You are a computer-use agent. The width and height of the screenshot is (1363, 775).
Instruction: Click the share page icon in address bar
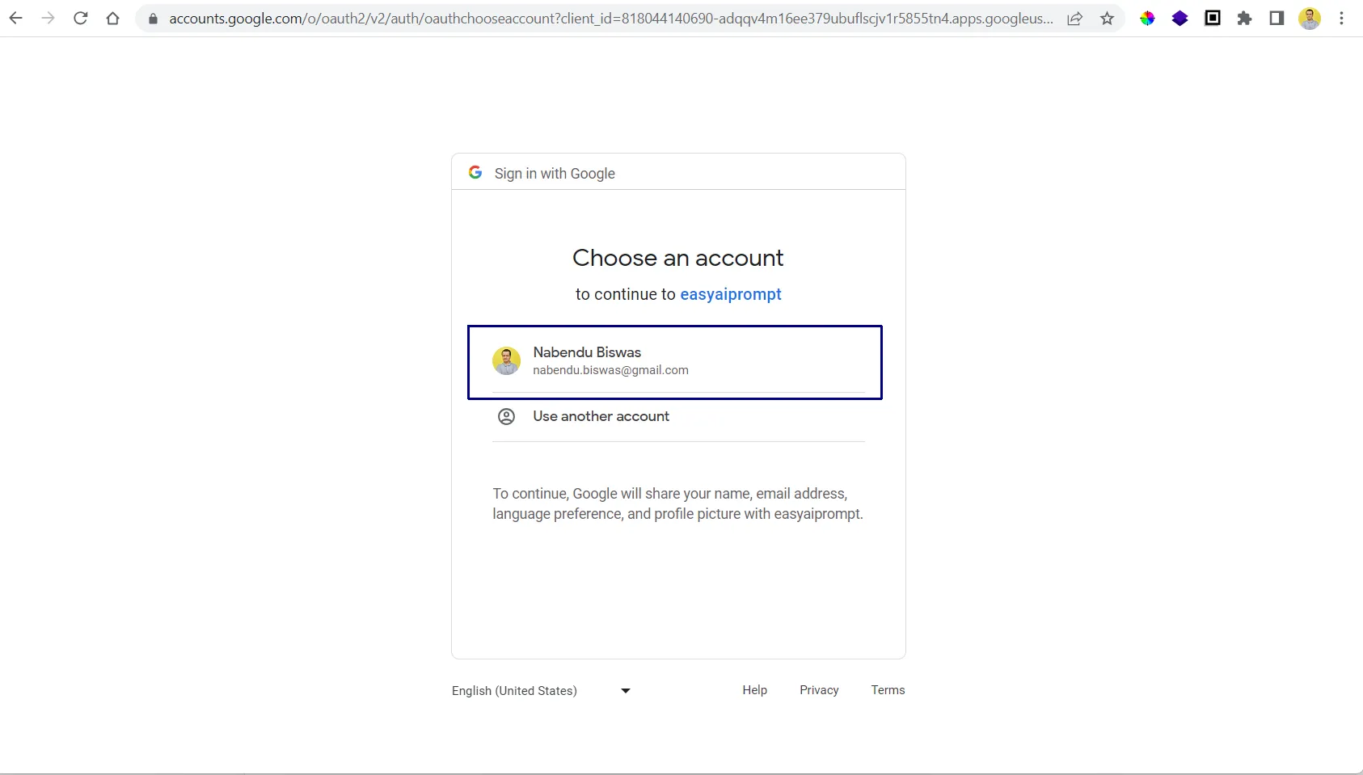1074,19
